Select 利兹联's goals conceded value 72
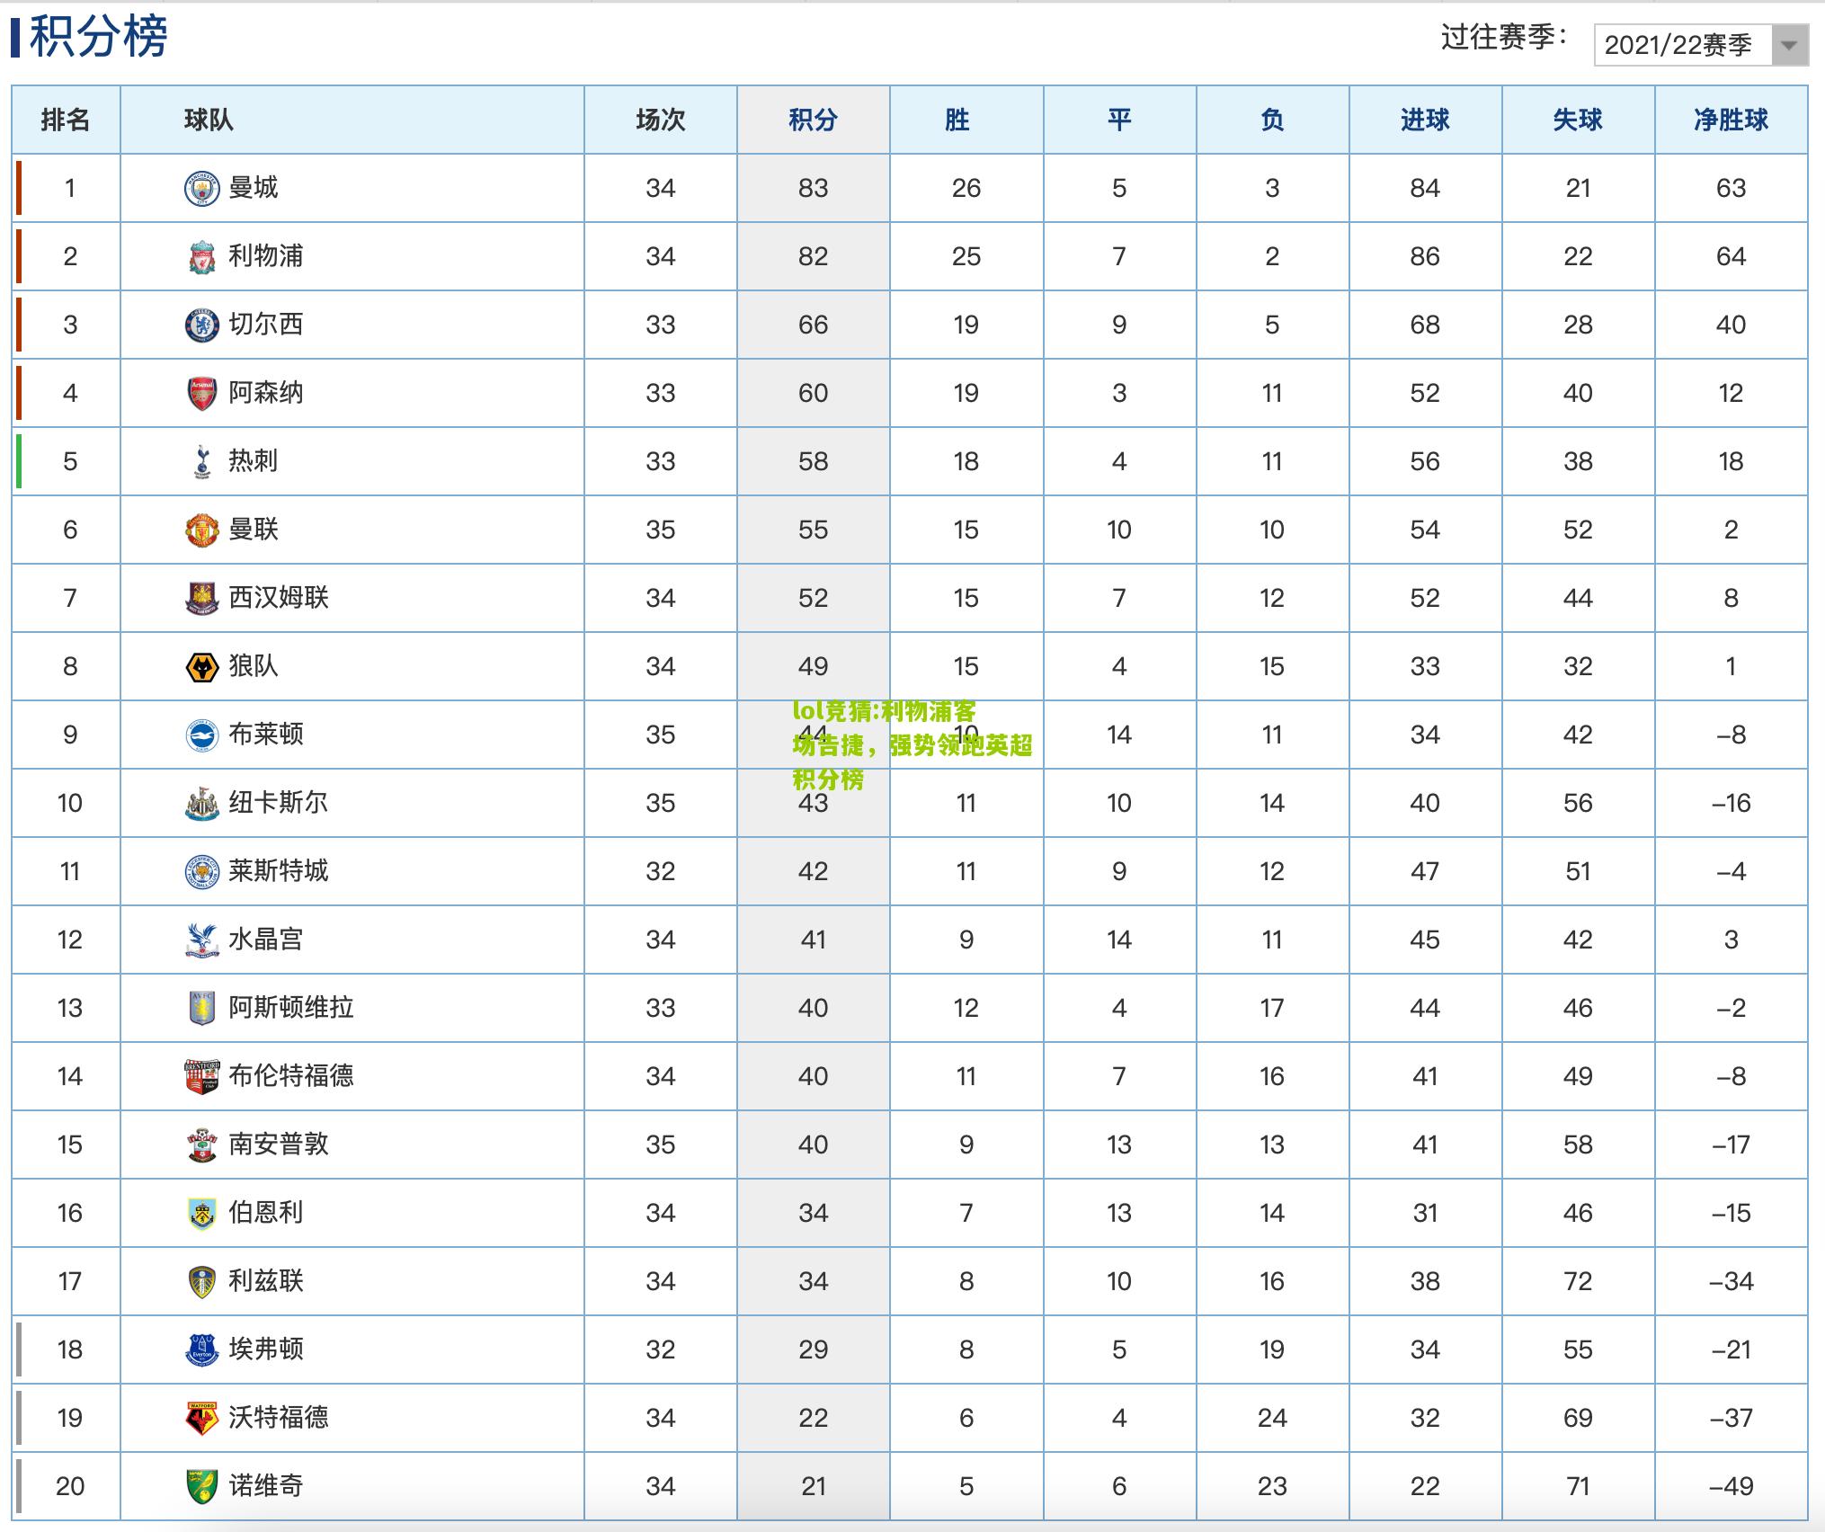The width and height of the screenshot is (1825, 1532). (x=1578, y=1281)
